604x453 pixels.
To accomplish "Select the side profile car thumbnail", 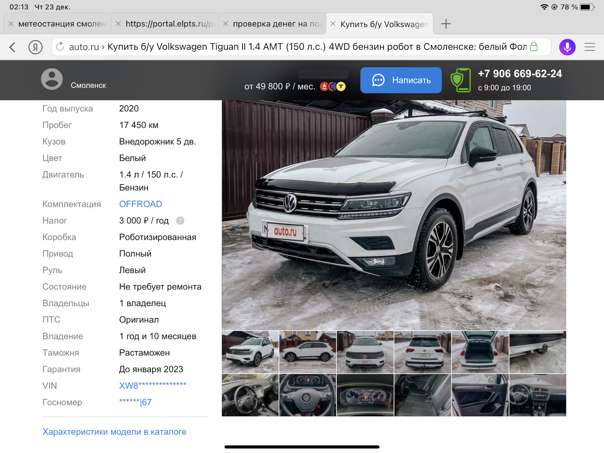I will coord(308,352).
